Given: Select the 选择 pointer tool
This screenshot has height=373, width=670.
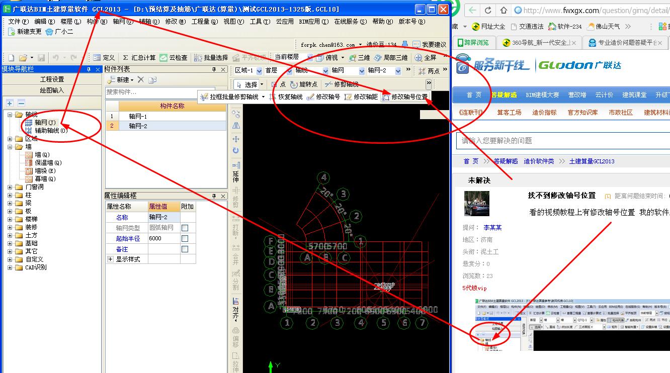Looking at the screenshot, I should (x=247, y=84).
